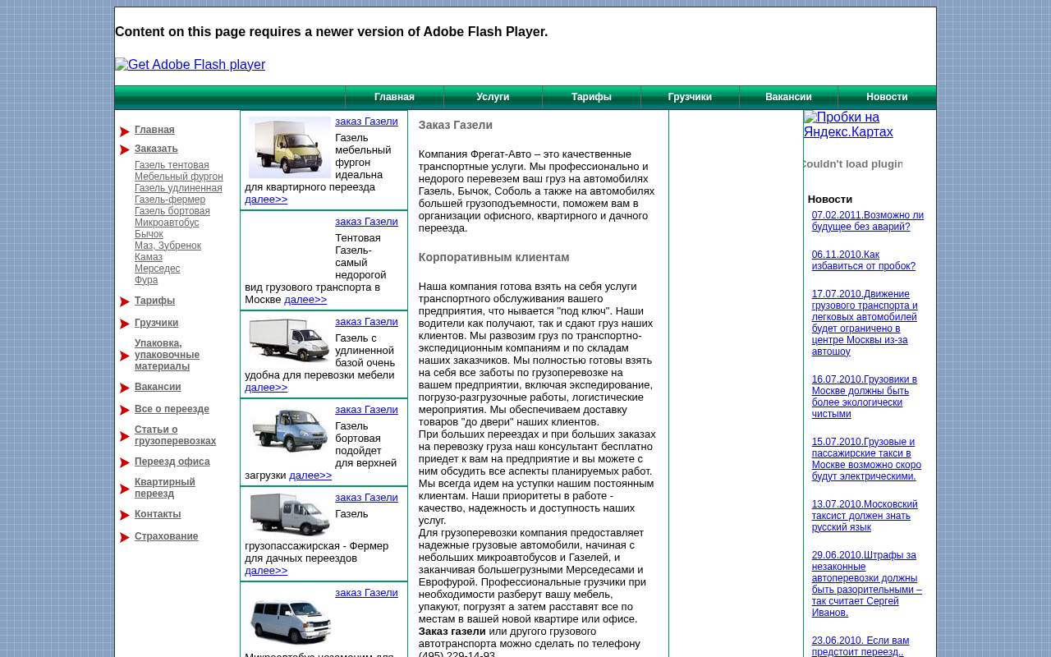1051x657 pixels.
Task: Select Грузчики in the top navigation bar
Action: click(x=690, y=97)
